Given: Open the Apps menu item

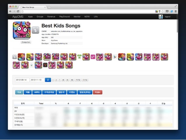Looking at the screenshot, I should tap(30, 17).
